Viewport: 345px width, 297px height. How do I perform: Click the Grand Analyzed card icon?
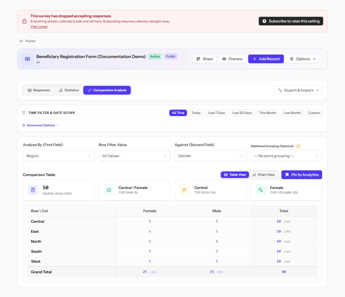pyautogui.click(x=33, y=190)
